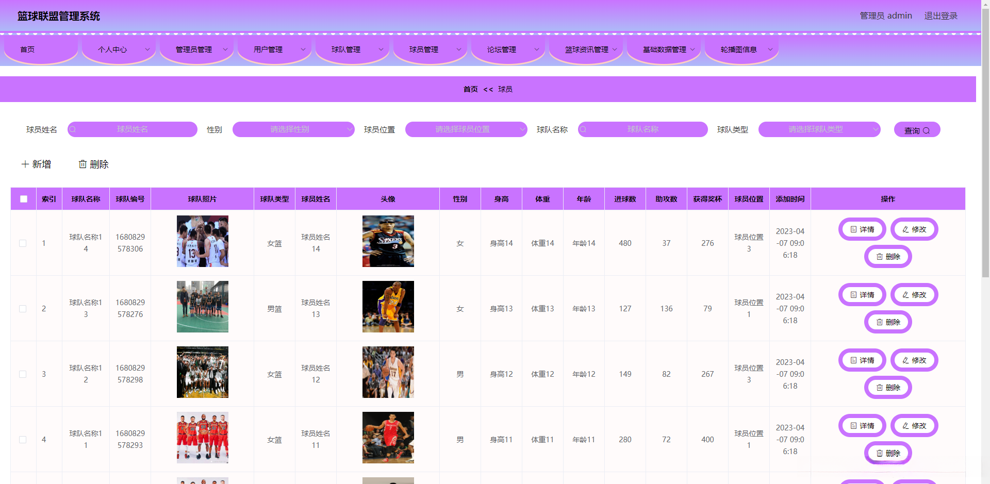Open team photo for 球队名称12
Viewport: 990px width, 484px height.
pos(203,372)
